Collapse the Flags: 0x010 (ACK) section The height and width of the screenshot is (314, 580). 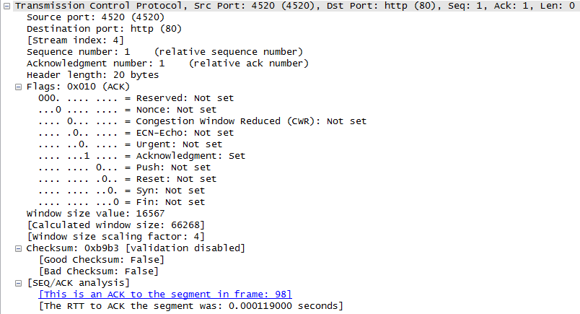click(19, 87)
